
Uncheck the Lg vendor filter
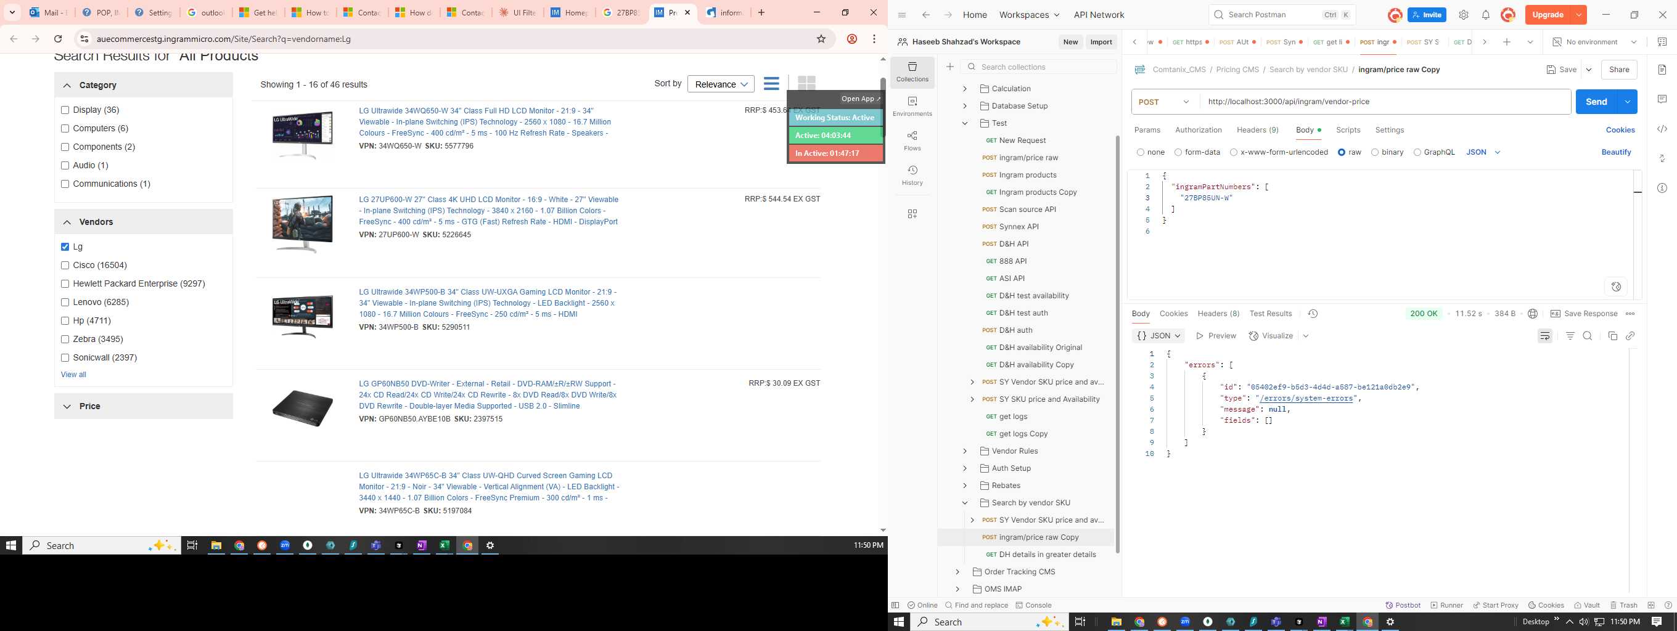tap(65, 246)
